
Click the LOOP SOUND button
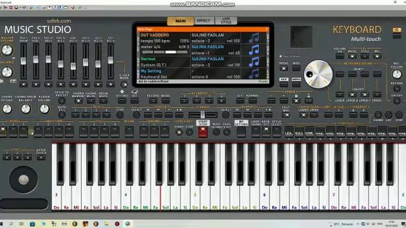[x=256, y=132]
